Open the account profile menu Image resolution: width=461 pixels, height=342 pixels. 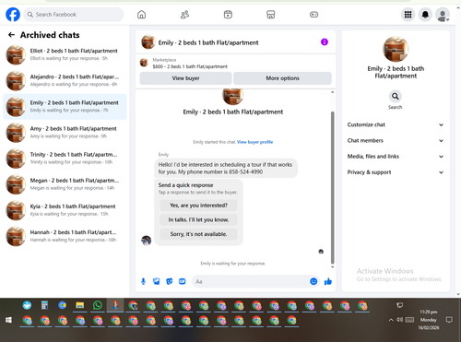coord(443,15)
